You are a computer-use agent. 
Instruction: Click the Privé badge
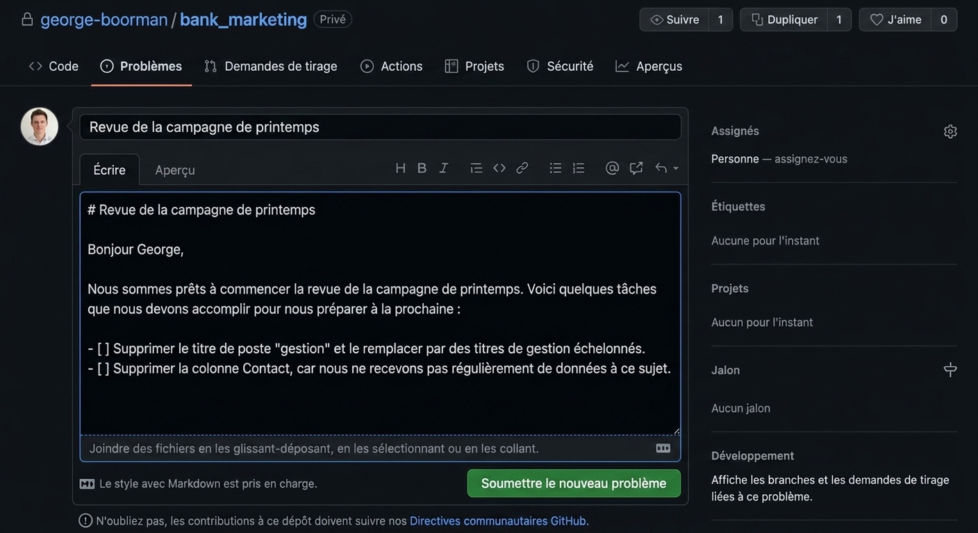tap(333, 19)
